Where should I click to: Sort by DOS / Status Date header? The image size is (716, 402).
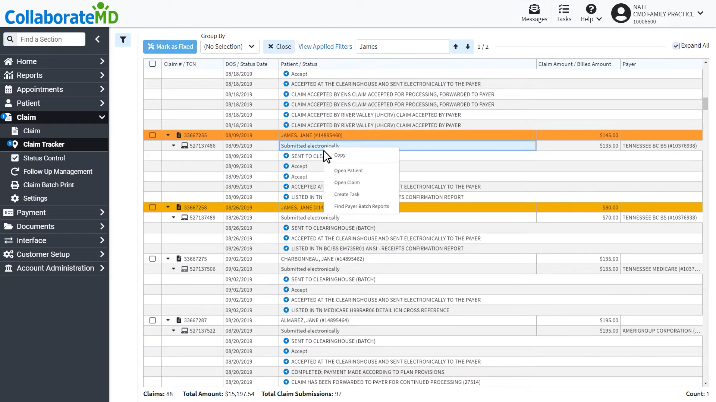tap(251, 64)
